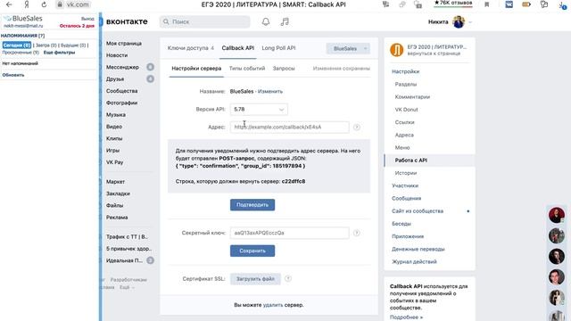This screenshot has width=571, height=321.
Task: Open Communities in left menu
Action: (122, 91)
